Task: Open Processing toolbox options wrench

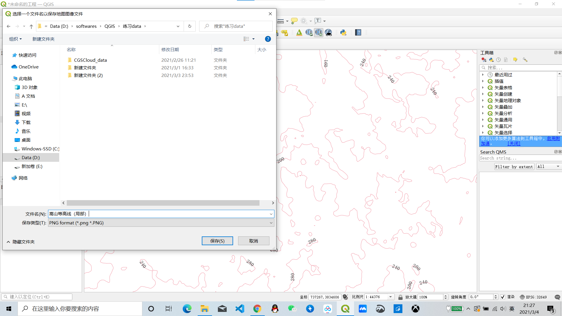Action: [x=525, y=60]
